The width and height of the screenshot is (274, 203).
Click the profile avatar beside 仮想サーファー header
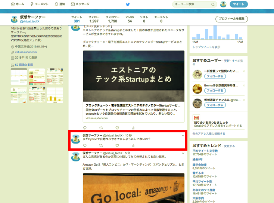click(x=14, y=19)
